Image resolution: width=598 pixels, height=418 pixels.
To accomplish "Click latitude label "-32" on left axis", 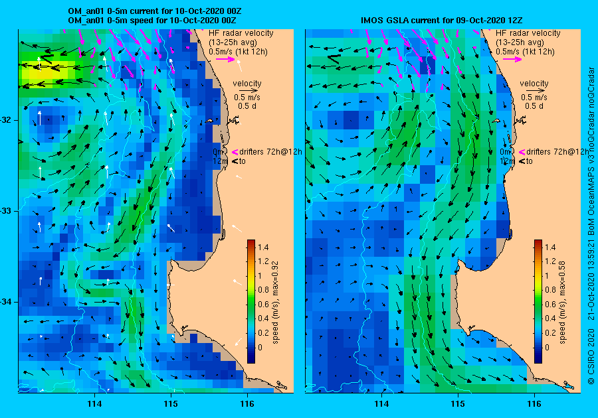I will pyautogui.click(x=7, y=120).
